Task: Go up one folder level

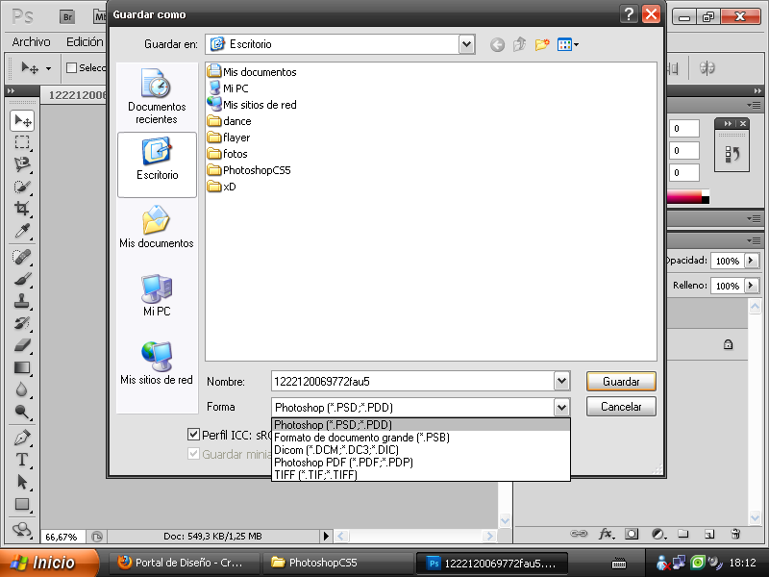Action: 519,44
